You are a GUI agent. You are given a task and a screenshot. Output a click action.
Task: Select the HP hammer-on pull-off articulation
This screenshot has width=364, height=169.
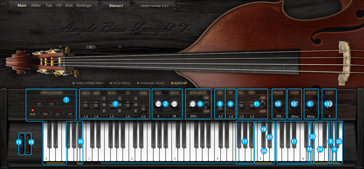(x=70, y=114)
